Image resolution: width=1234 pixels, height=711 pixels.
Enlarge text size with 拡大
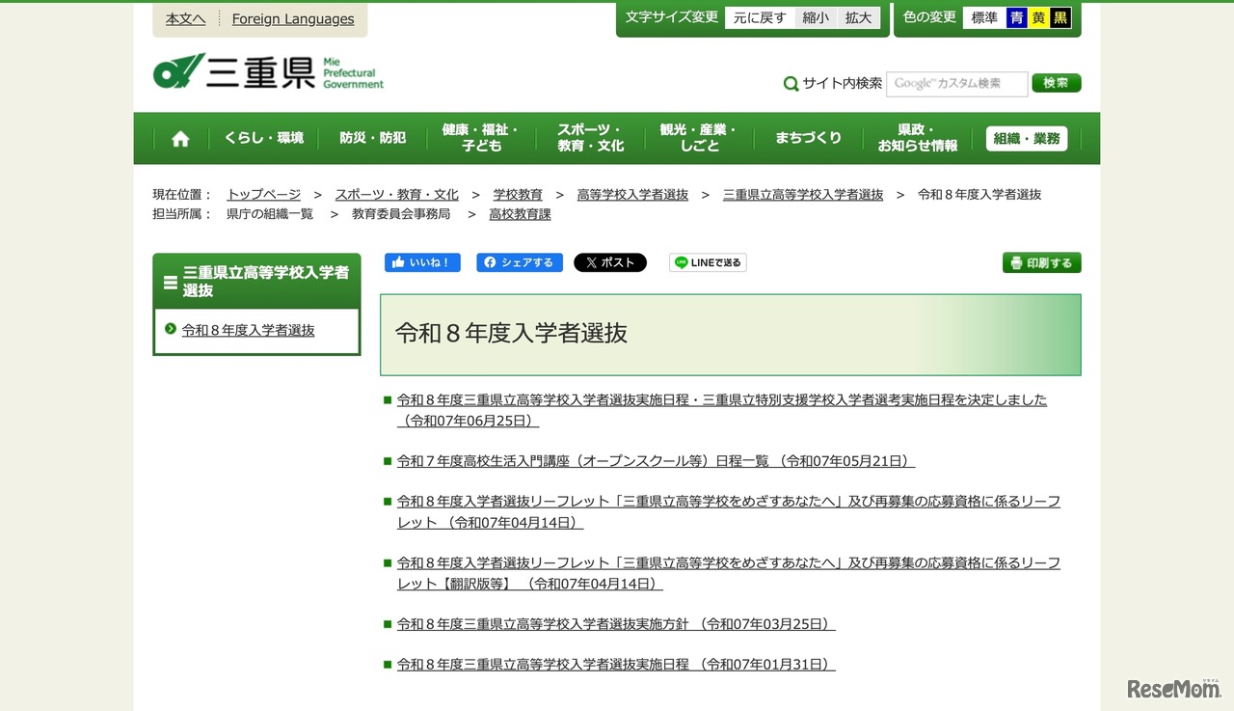coord(858,18)
